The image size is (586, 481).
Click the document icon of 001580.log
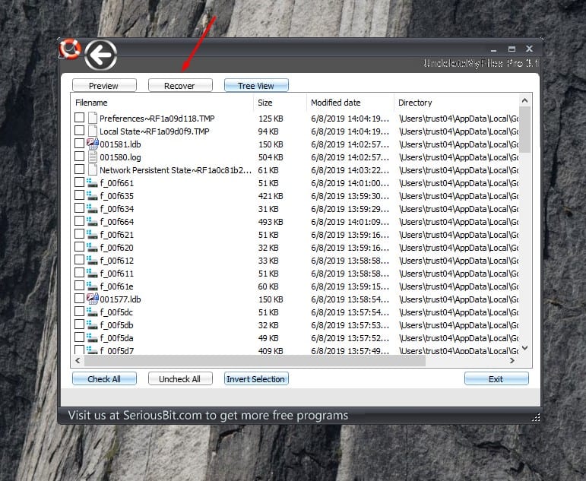(93, 157)
